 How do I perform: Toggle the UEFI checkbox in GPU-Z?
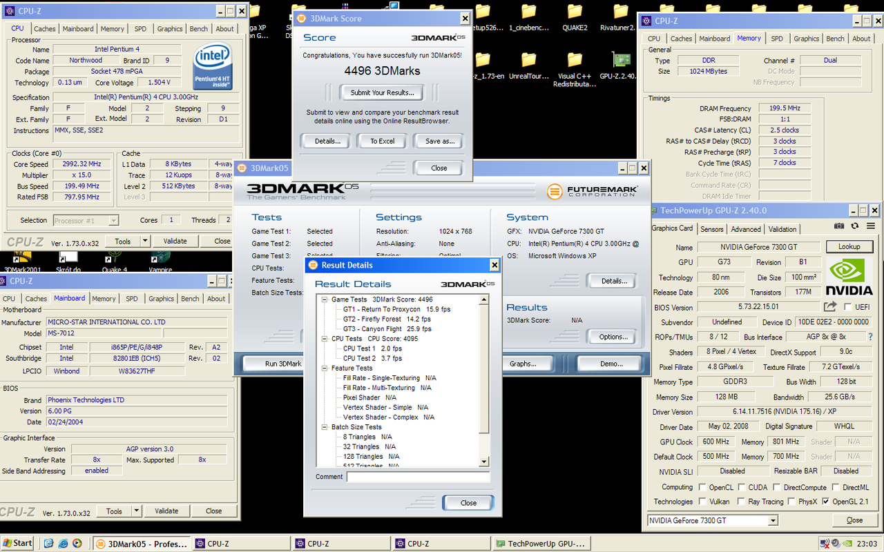click(x=847, y=307)
